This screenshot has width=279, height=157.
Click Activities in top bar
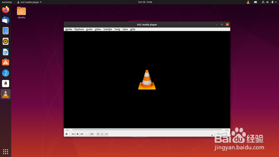pos(7,2)
